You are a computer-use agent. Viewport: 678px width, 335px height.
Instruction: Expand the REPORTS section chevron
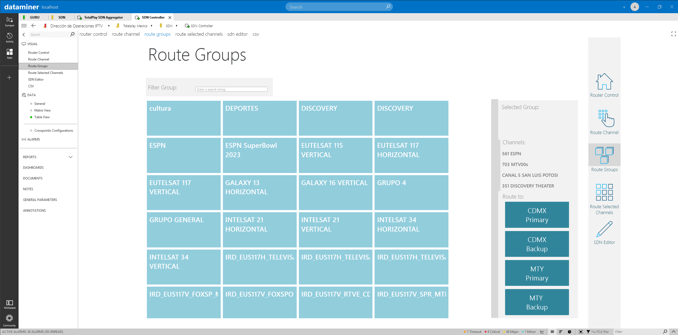click(x=71, y=157)
